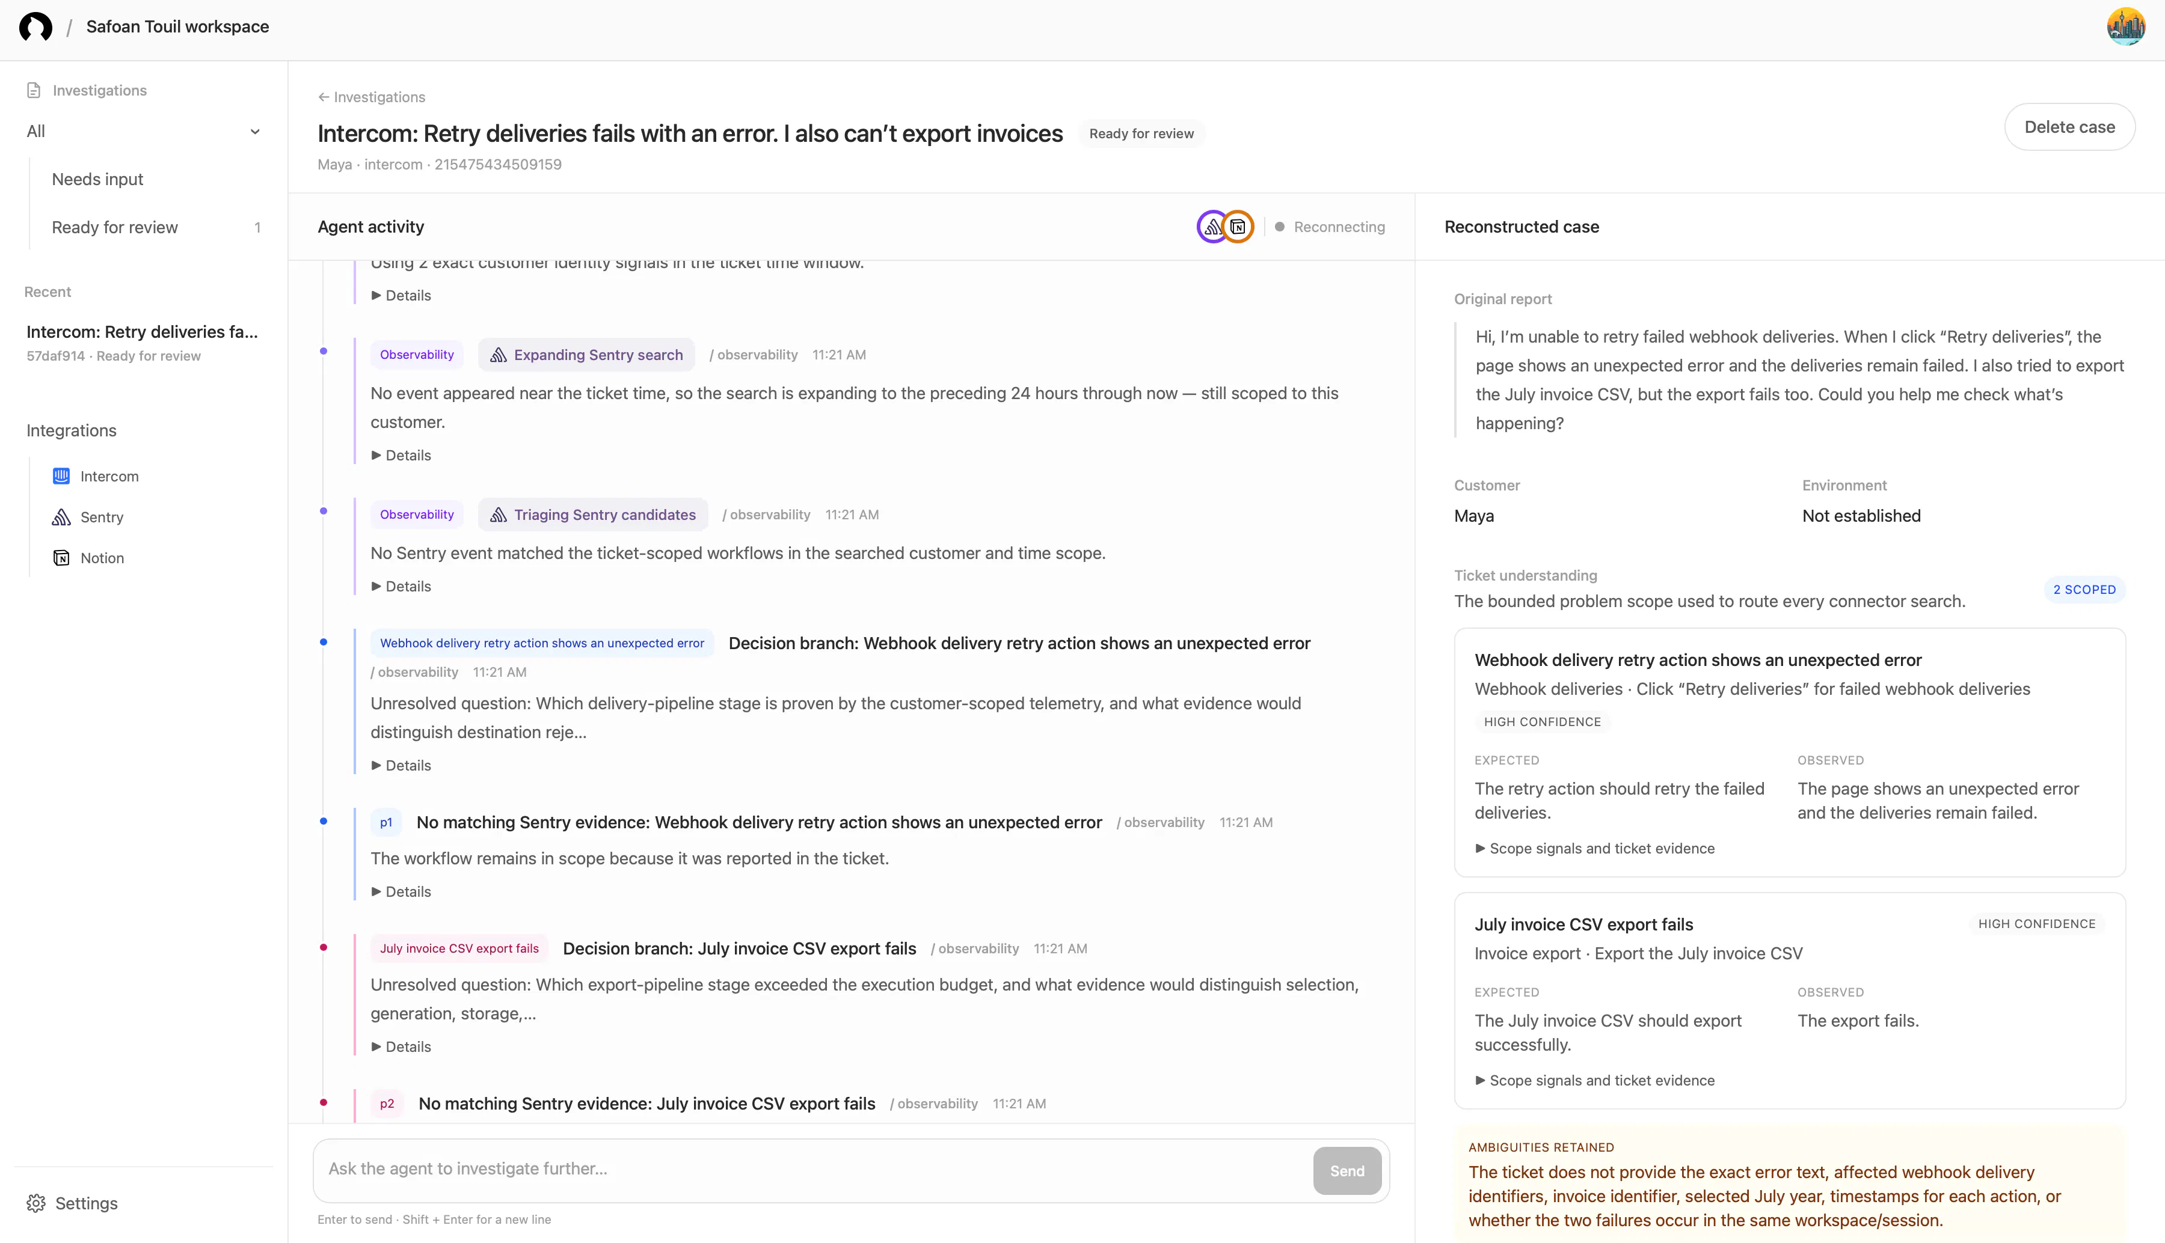
Task: Click the Delete case button
Action: (x=2069, y=127)
